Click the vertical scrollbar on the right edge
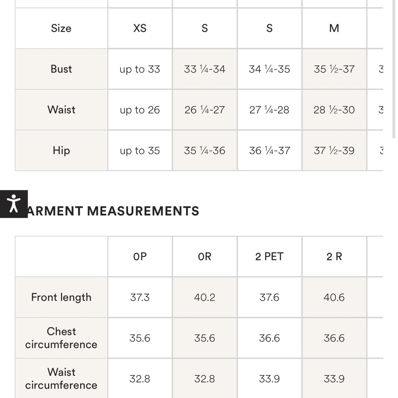 point(394,69)
